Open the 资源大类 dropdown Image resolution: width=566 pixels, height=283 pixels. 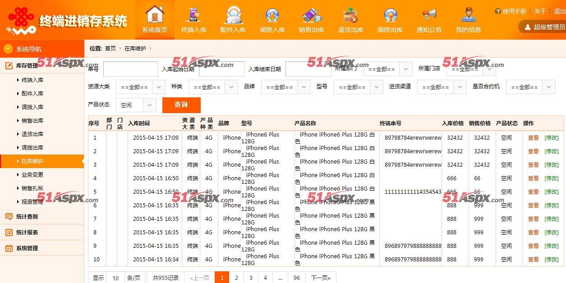[x=141, y=87]
